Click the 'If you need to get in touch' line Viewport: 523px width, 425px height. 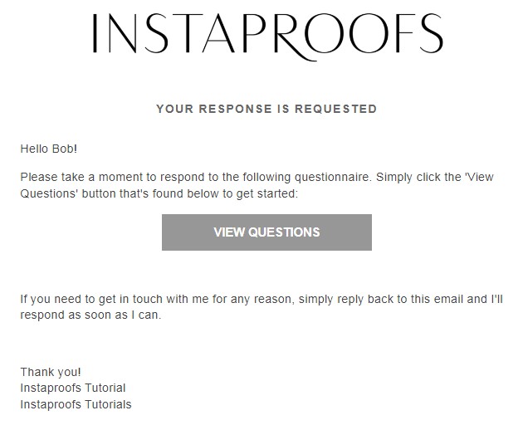coord(261,299)
